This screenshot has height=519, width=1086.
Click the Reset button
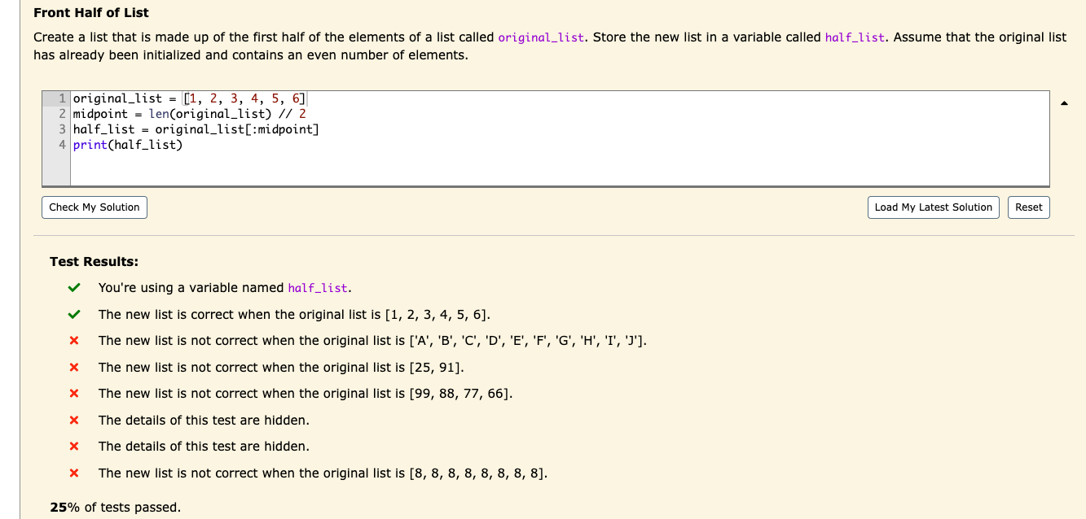pyautogui.click(x=1028, y=207)
